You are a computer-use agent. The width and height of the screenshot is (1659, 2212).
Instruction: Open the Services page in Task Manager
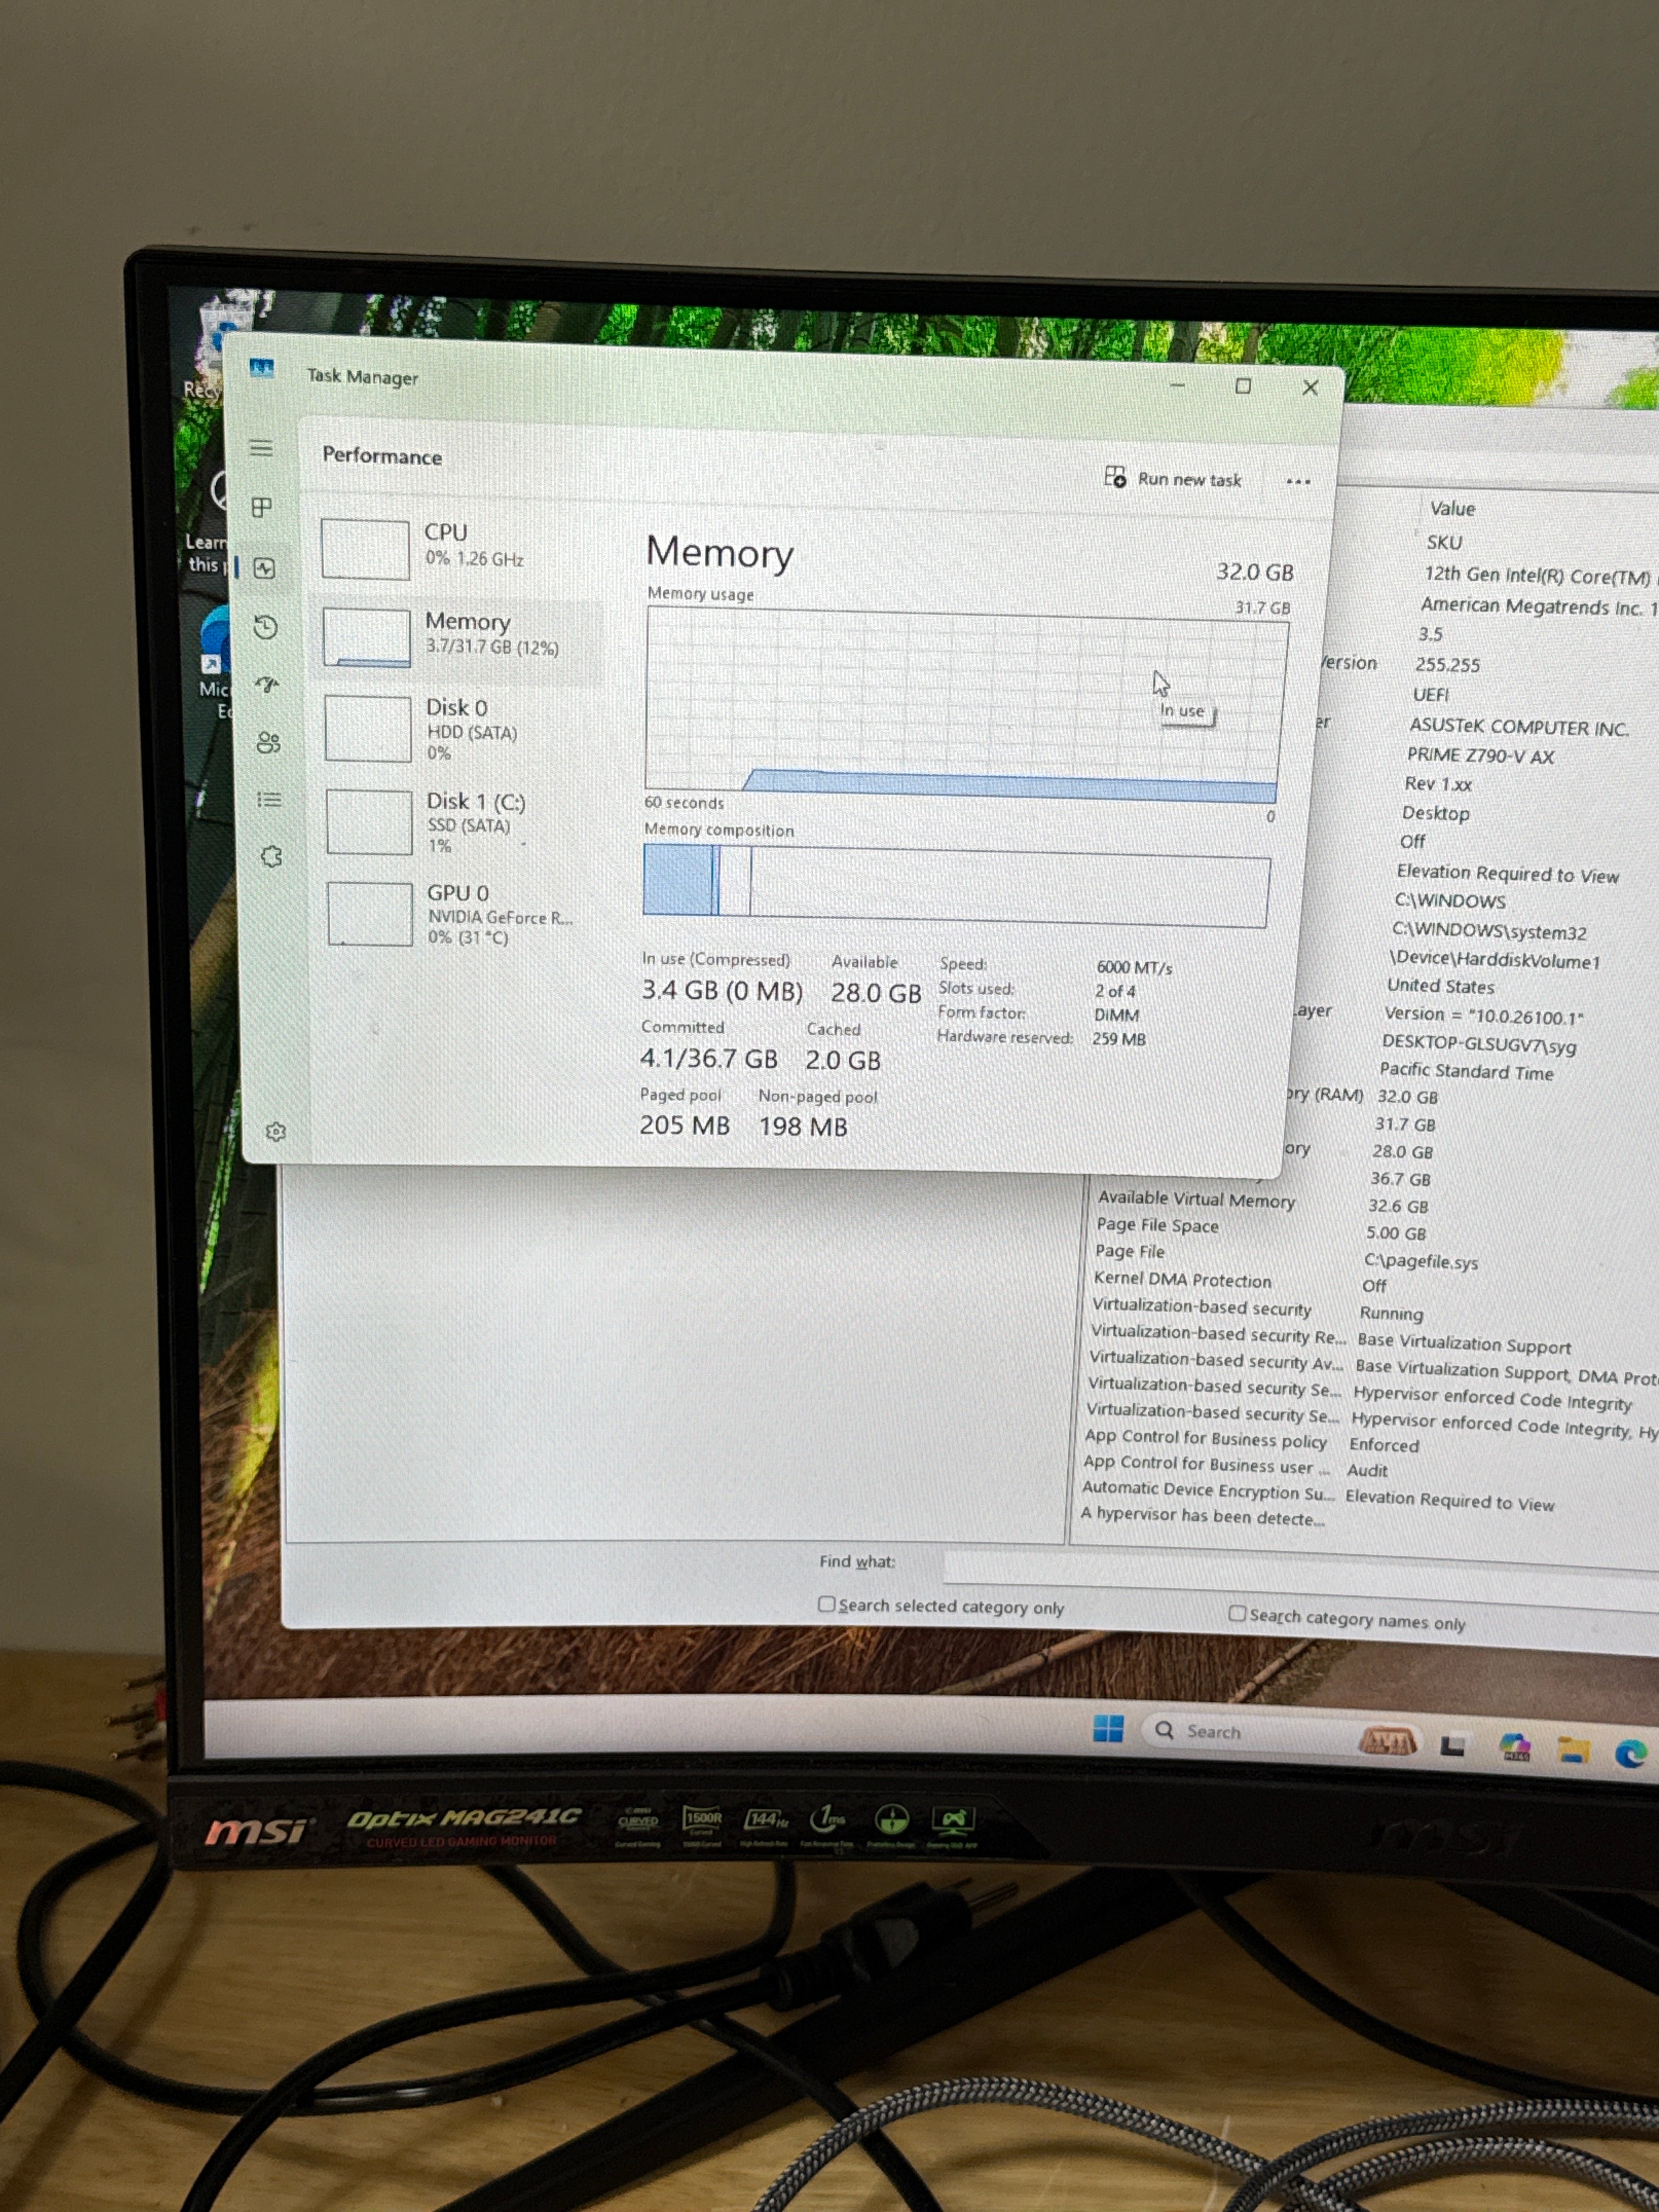[271, 856]
